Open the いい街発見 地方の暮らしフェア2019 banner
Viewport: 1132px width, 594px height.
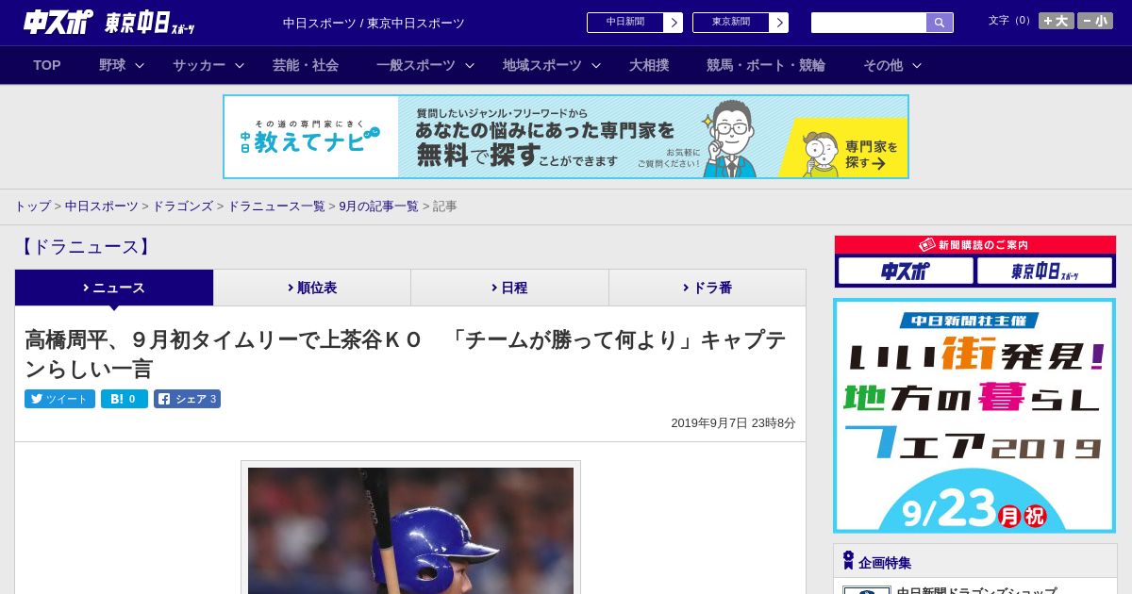pyautogui.click(x=974, y=416)
